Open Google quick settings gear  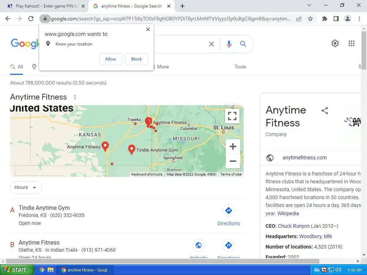click(335, 43)
